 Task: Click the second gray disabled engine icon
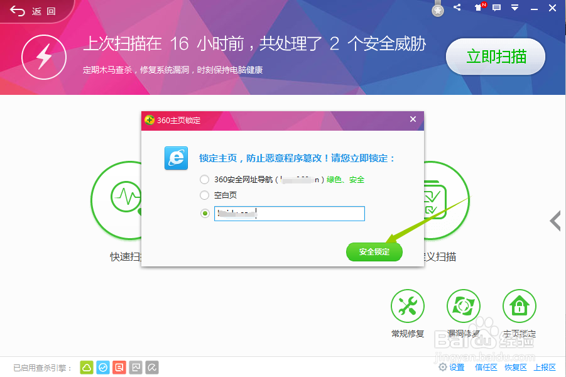click(152, 368)
